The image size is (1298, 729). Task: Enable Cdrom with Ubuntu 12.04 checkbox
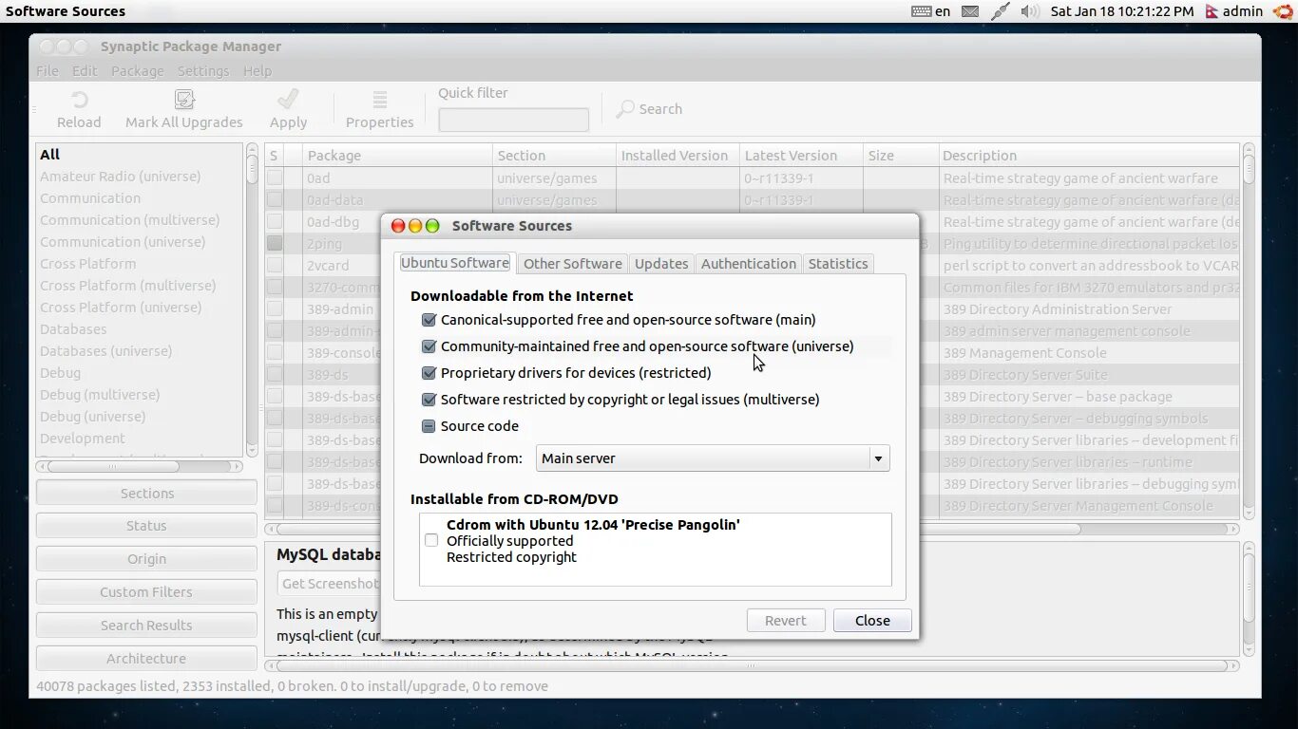431,540
